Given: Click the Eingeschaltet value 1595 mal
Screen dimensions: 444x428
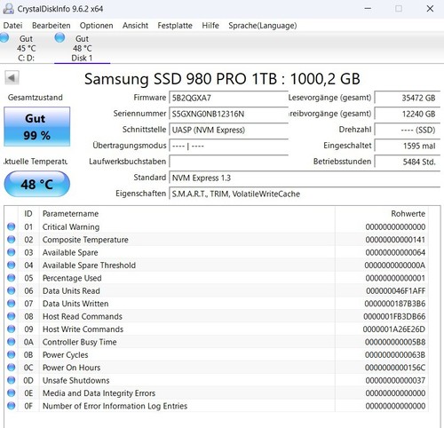Looking at the screenshot, I should [x=408, y=146].
